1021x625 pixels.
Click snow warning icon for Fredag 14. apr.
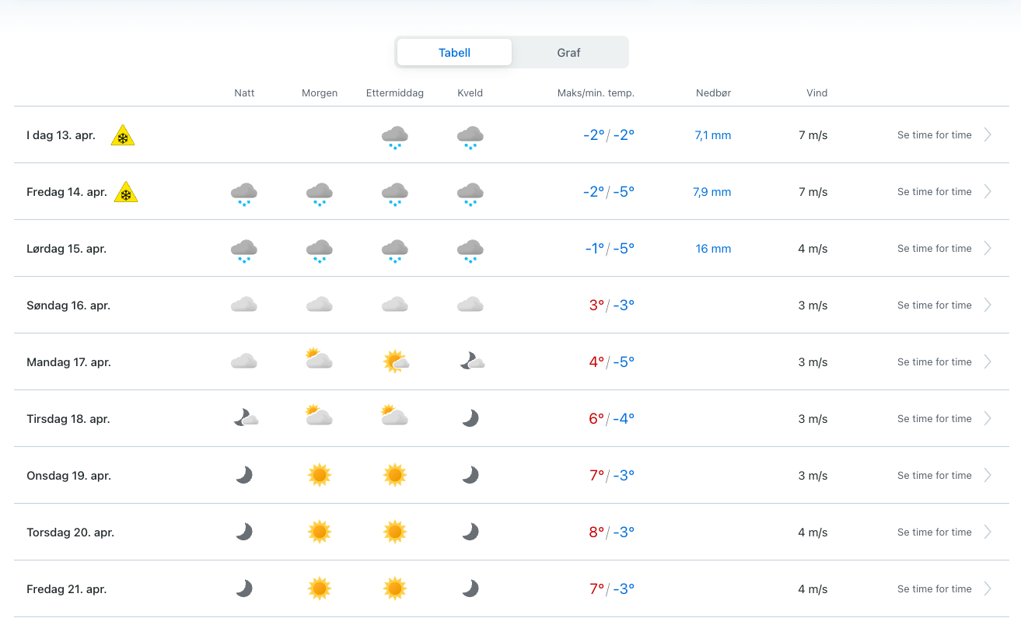click(x=126, y=192)
